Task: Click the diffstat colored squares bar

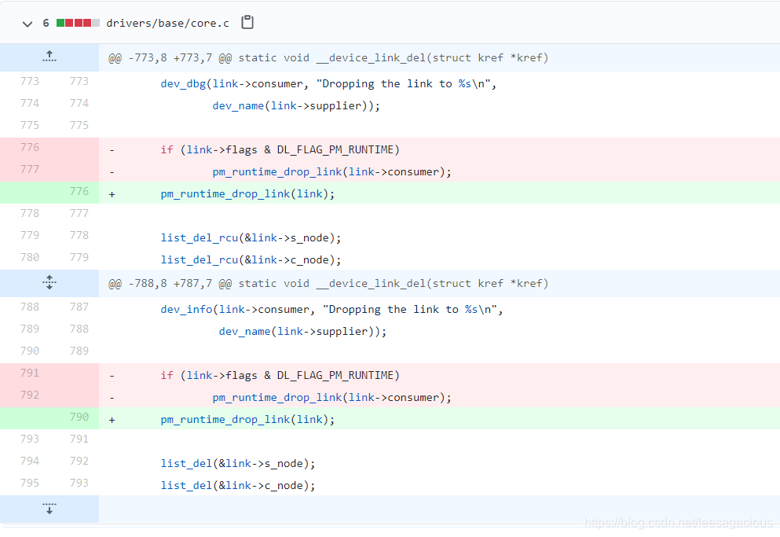Action: click(x=78, y=23)
